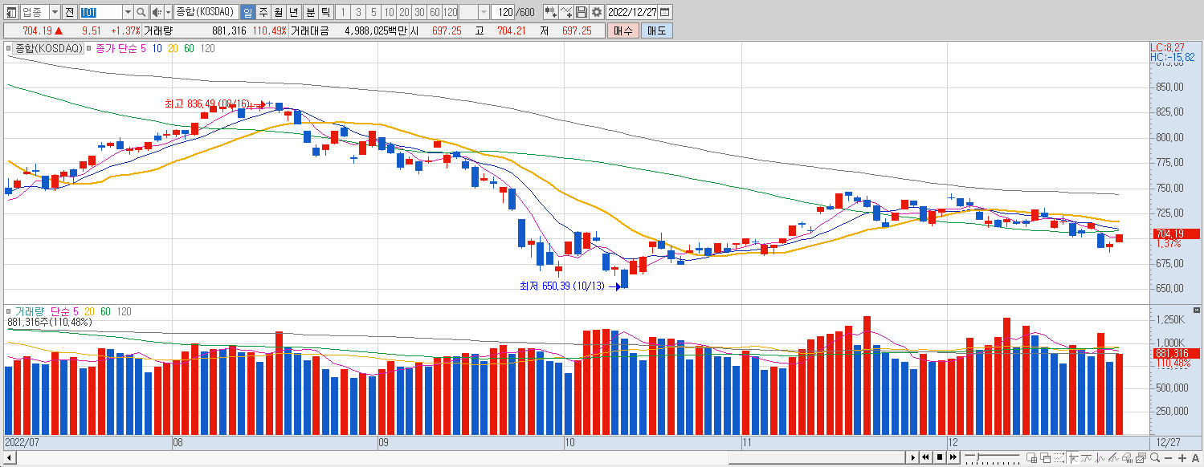Expand the code history dropdown arrow
1204x467 pixels.
click(x=128, y=12)
